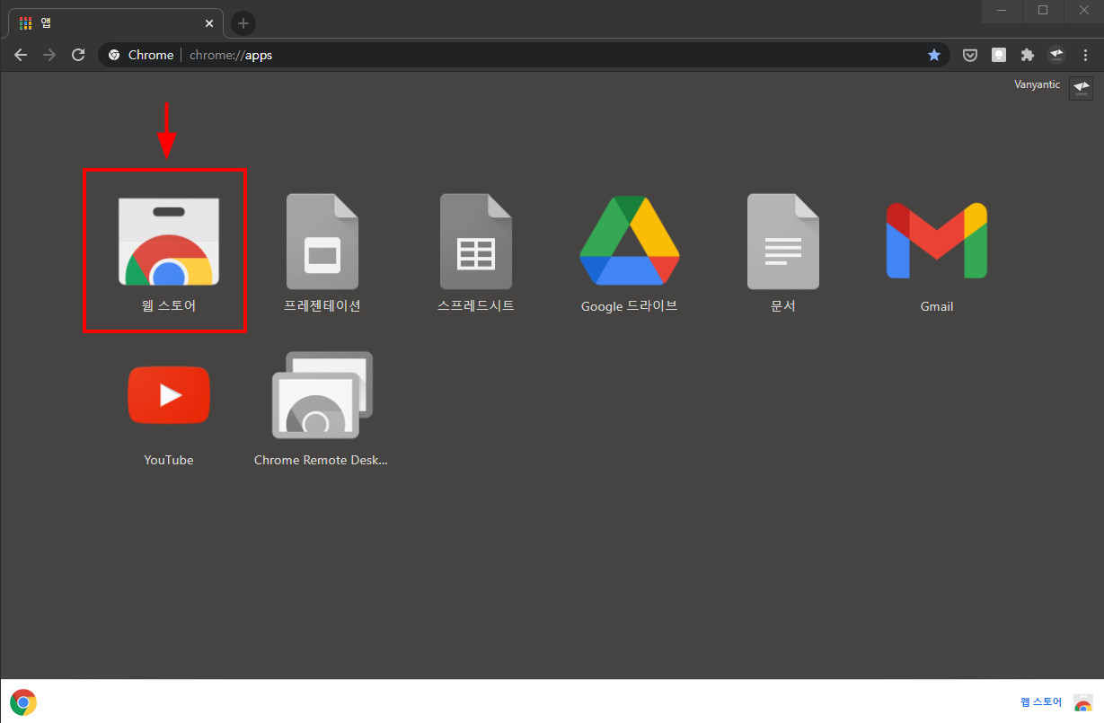Click the bookmark star icon
The image size is (1104, 723).
tap(934, 55)
